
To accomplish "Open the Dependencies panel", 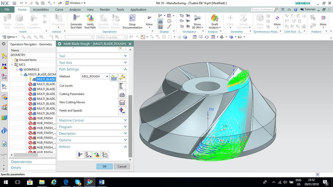I will (21, 162).
